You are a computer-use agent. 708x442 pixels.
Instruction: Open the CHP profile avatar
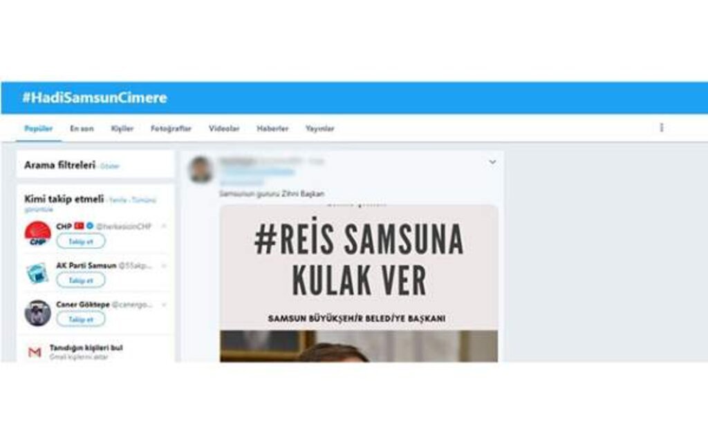(37, 233)
